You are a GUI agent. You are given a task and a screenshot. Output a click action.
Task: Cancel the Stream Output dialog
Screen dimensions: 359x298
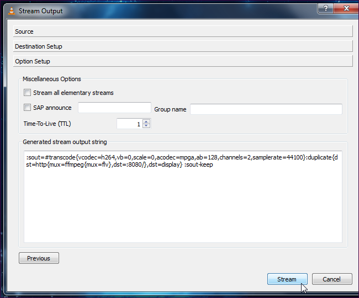332,279
